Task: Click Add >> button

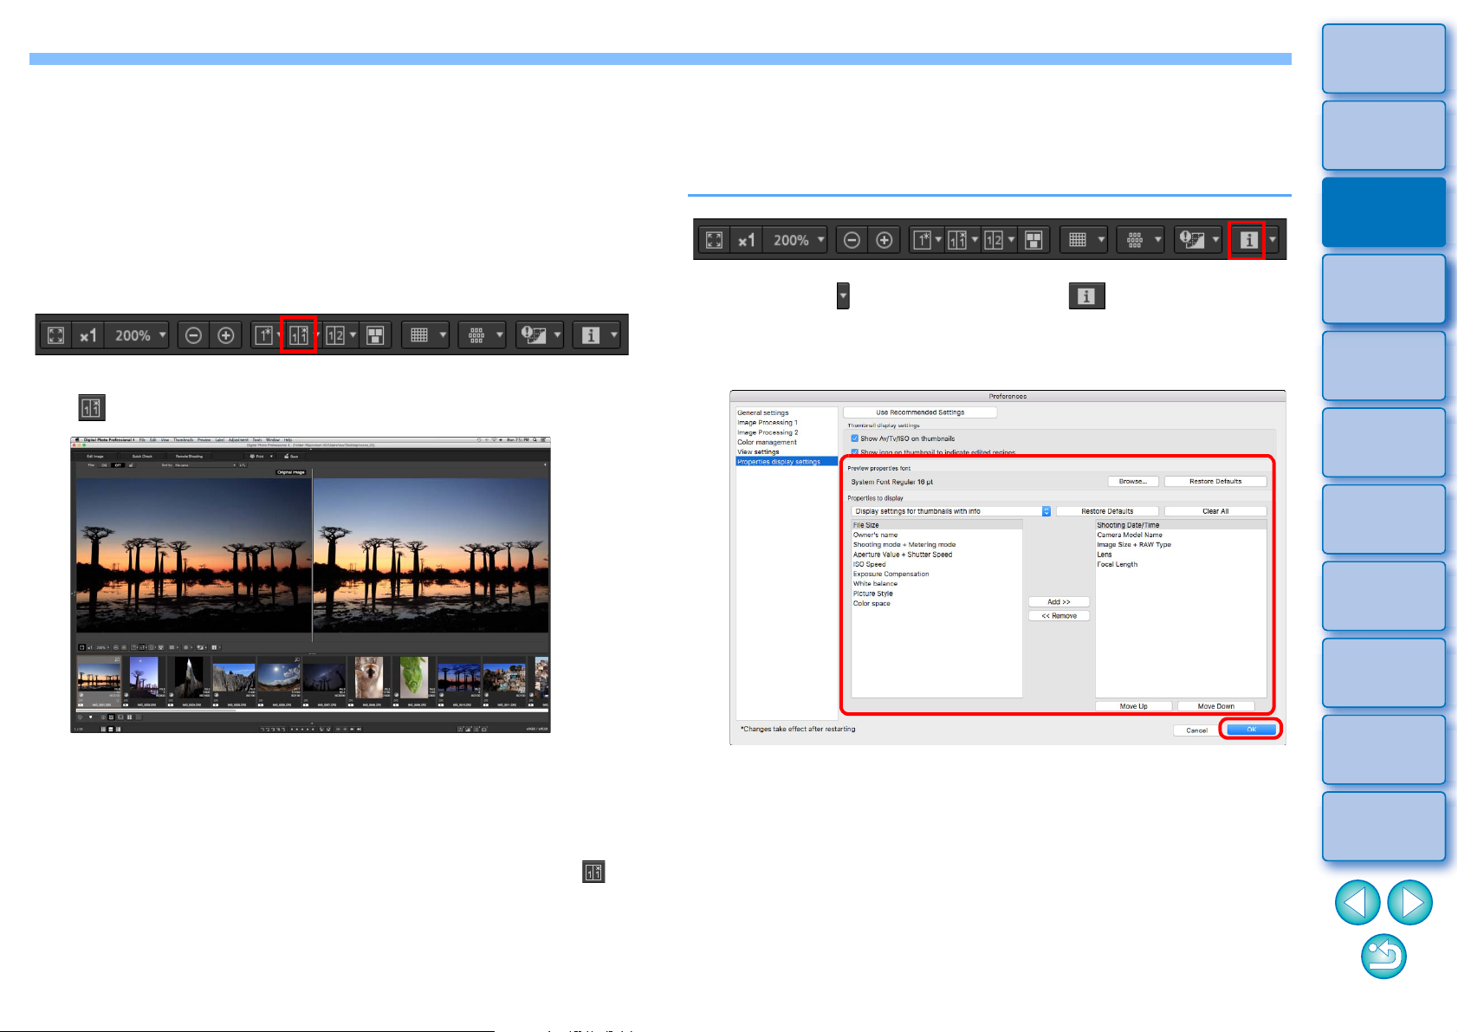Action: click(1059, 601)
